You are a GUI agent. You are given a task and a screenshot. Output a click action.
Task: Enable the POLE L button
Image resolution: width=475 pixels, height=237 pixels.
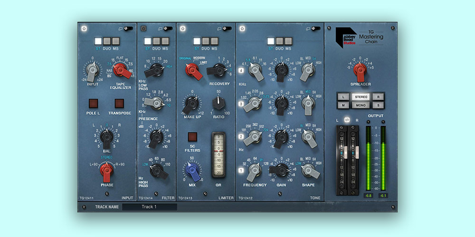point(93,103)
